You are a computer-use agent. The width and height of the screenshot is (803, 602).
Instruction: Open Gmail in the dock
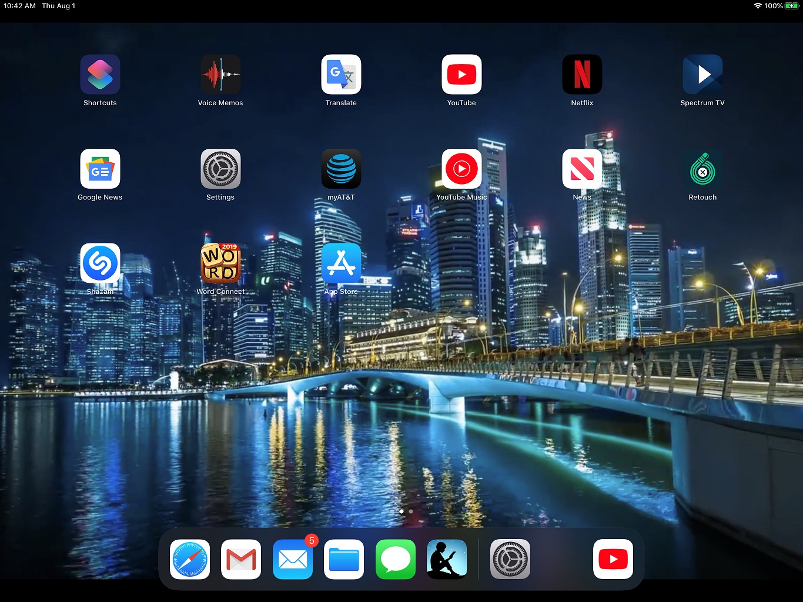(x=241, y=559)
